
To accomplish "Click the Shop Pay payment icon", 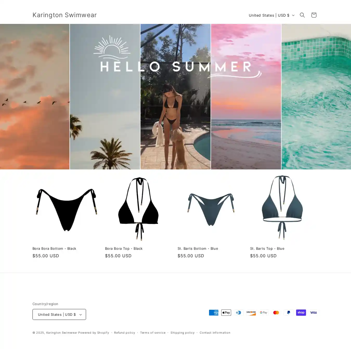I will point(301,313).
